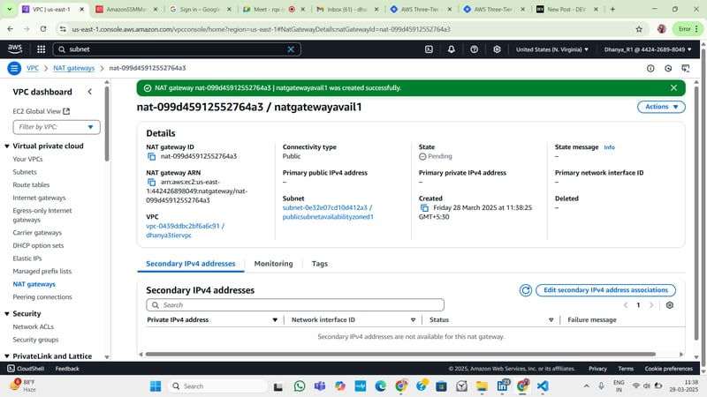The width and height of the screenshot is (707, 397).
Task: Open Cookie preferences in the footer
Action: coord(668,369)
